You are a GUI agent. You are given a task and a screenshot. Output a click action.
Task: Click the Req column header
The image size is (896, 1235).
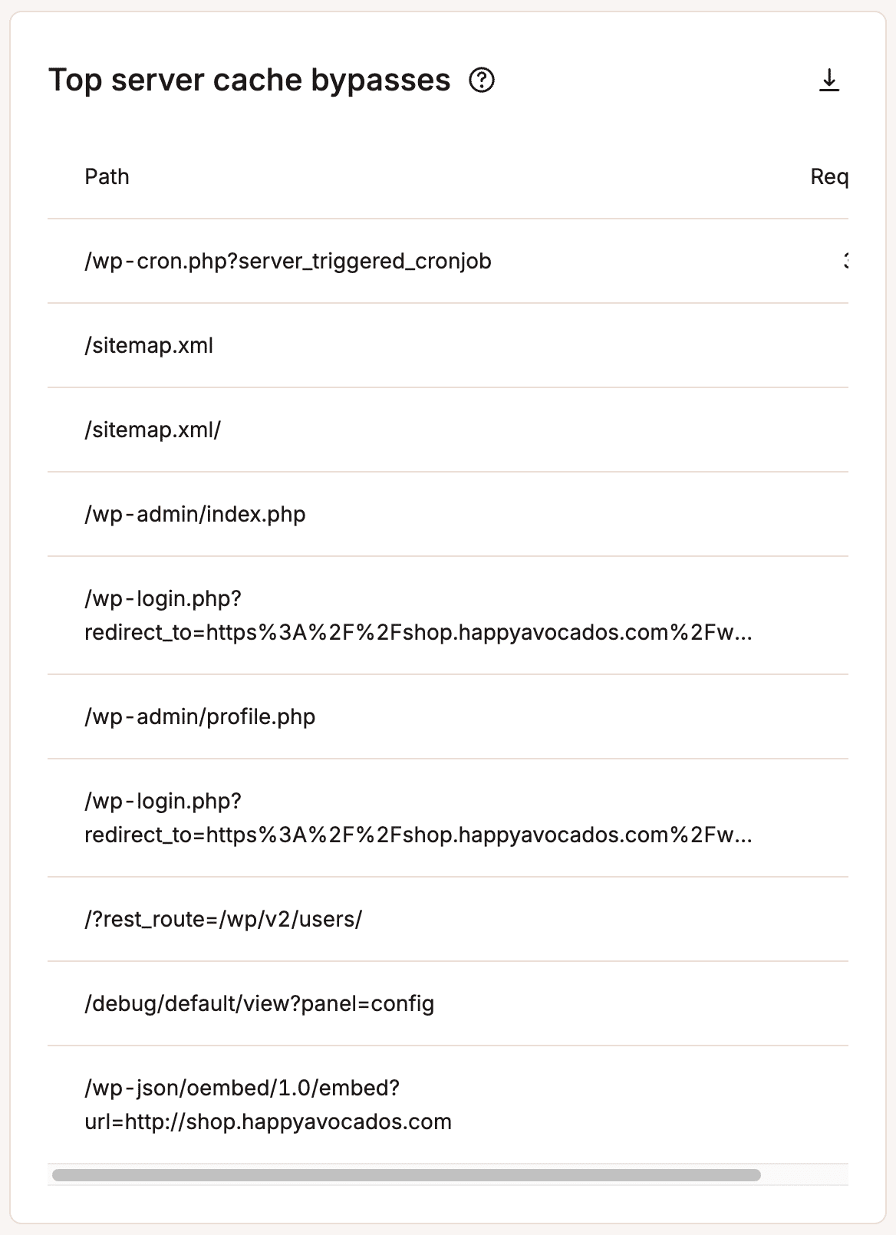832,177
